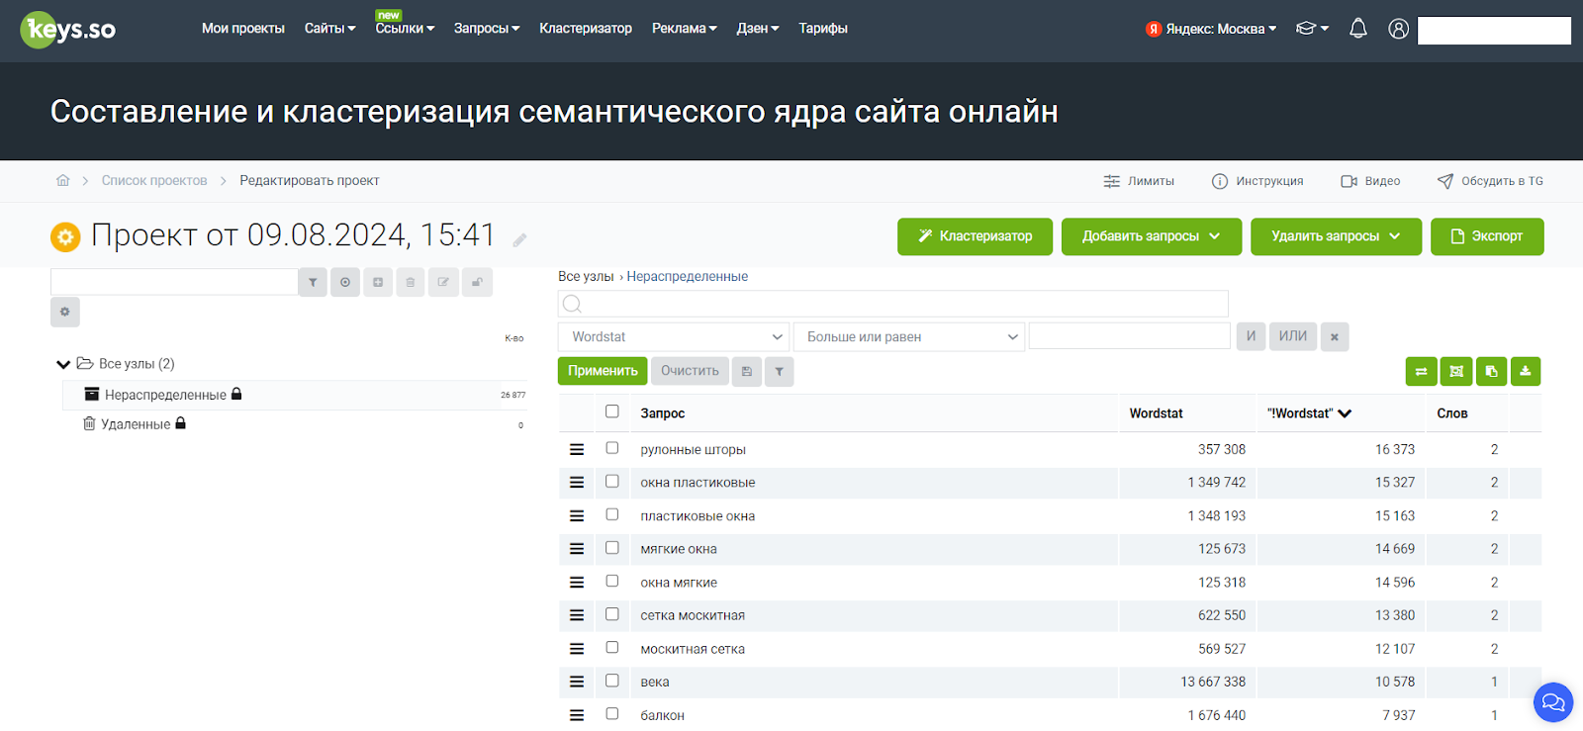Click the home breadcrumb icon
This screenshot has width=1583, height=731.
63,180
